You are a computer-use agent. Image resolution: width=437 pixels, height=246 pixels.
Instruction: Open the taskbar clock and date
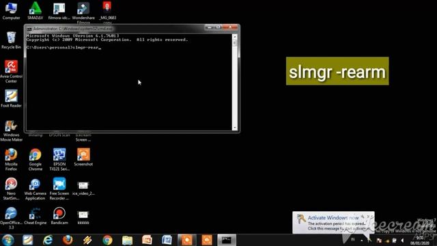[x=420, y=241]
